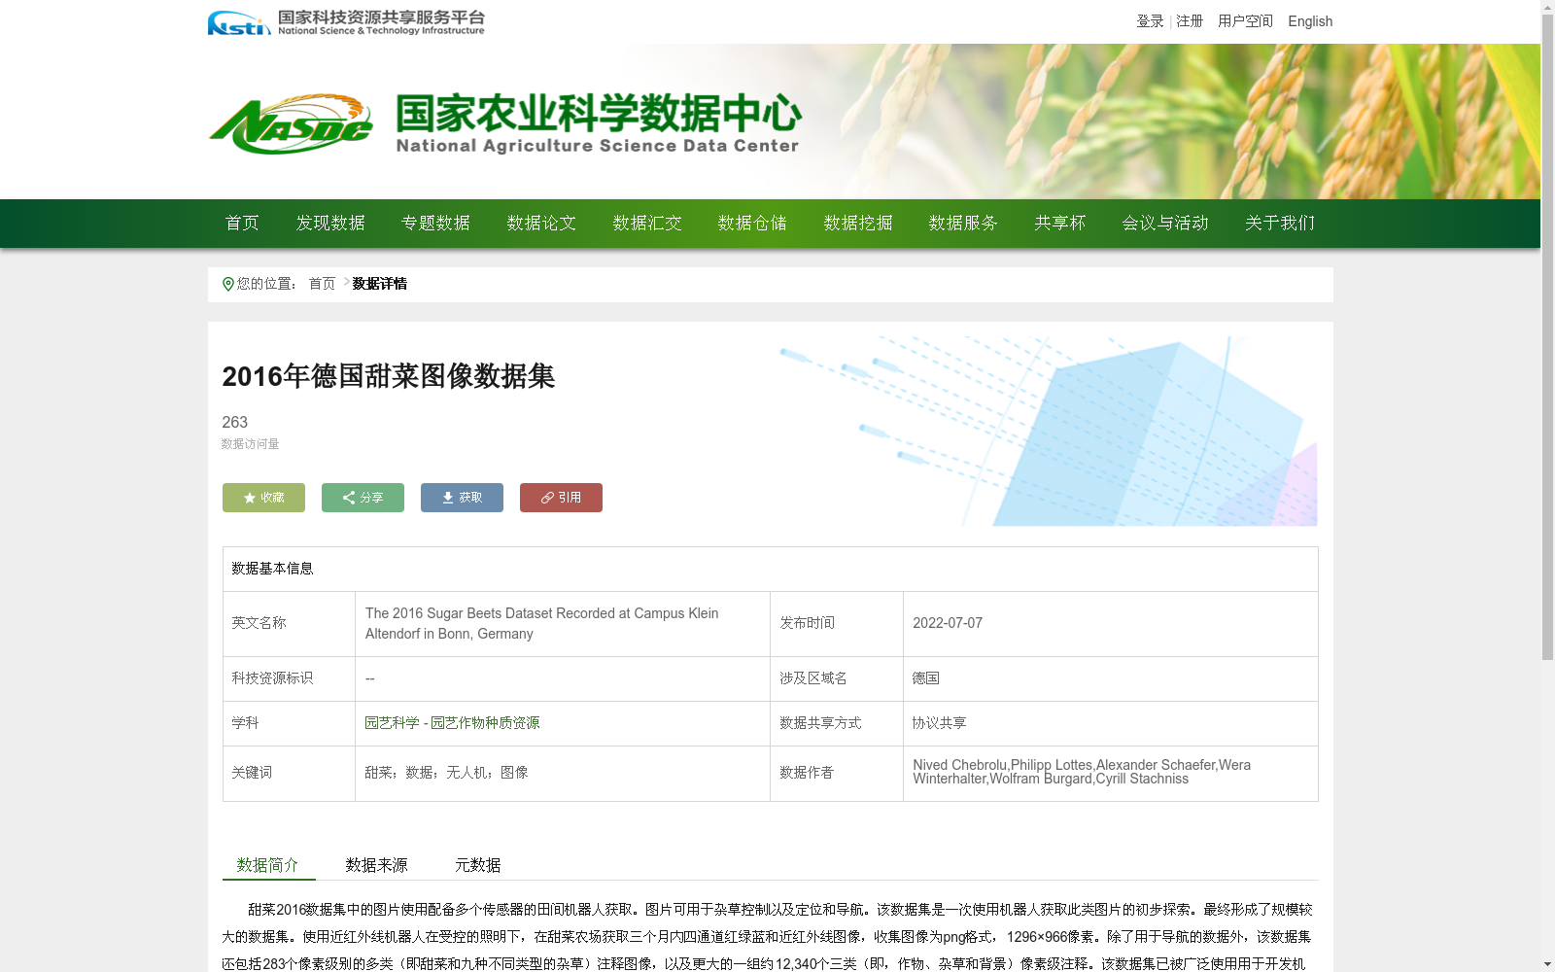1555x972 pixels.
Task: Click the location pin icon in breadcrumb
Action: point(228,284)
